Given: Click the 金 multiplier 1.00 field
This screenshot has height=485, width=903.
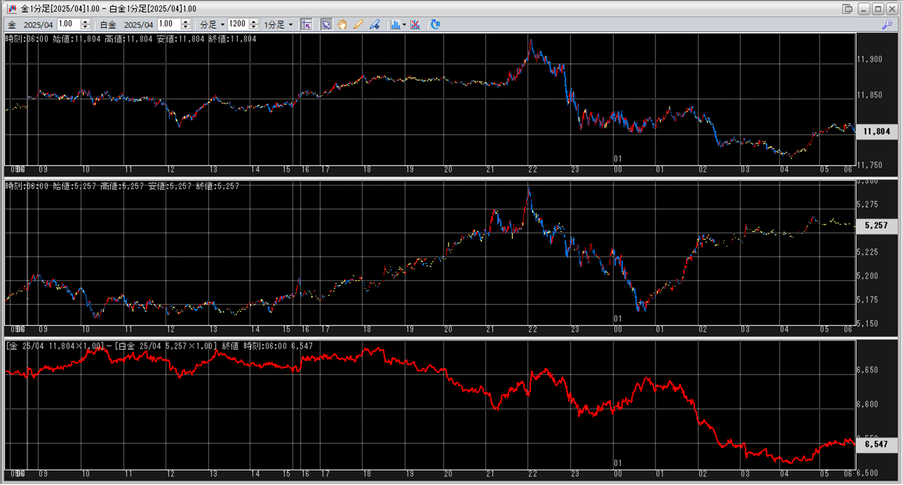Looking at the screenshot, I should pos(68,24).
